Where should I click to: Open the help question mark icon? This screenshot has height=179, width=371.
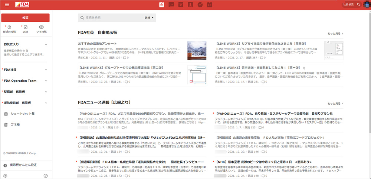(x=46, y=176)
